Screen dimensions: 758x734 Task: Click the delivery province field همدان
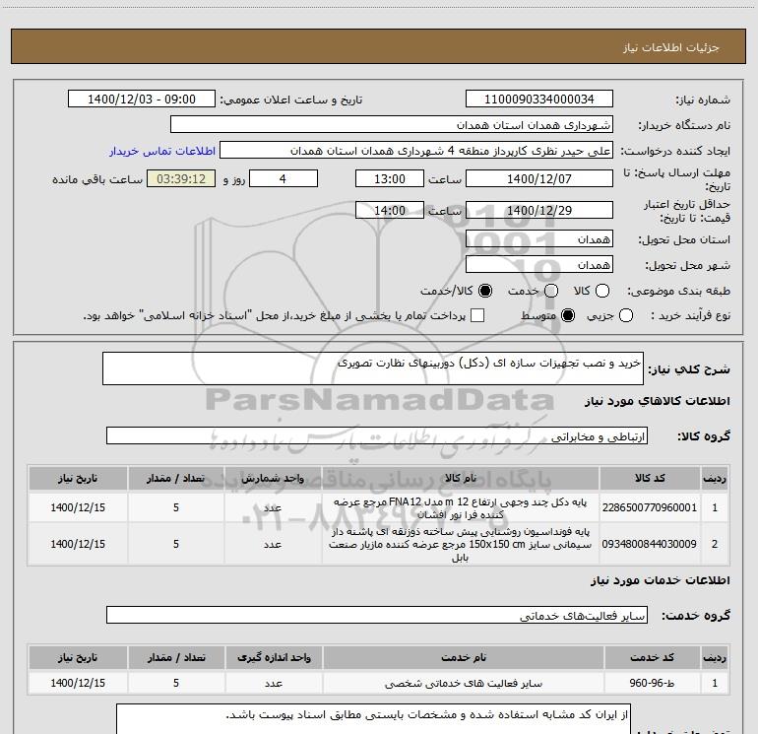[539, 239]
